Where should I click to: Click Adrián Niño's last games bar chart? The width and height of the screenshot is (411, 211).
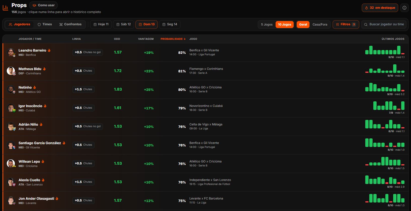tap(385, 124)
